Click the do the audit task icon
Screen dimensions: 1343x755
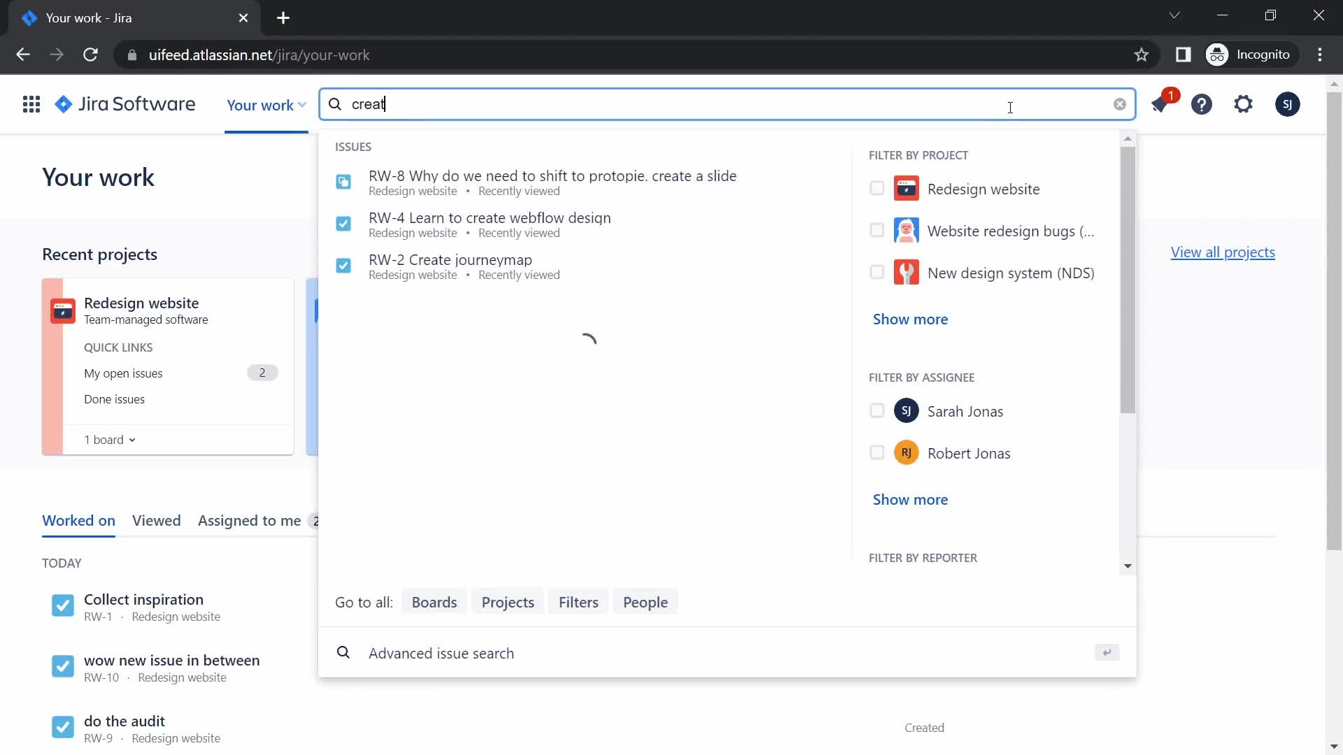click(63, 727)
